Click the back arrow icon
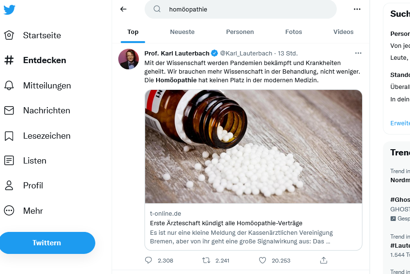 (124, 9)
